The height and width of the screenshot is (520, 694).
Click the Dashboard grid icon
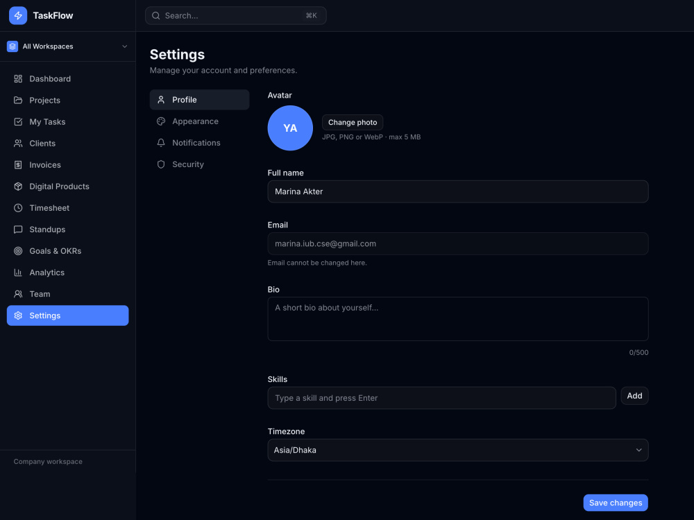click(x=18, y=79)
